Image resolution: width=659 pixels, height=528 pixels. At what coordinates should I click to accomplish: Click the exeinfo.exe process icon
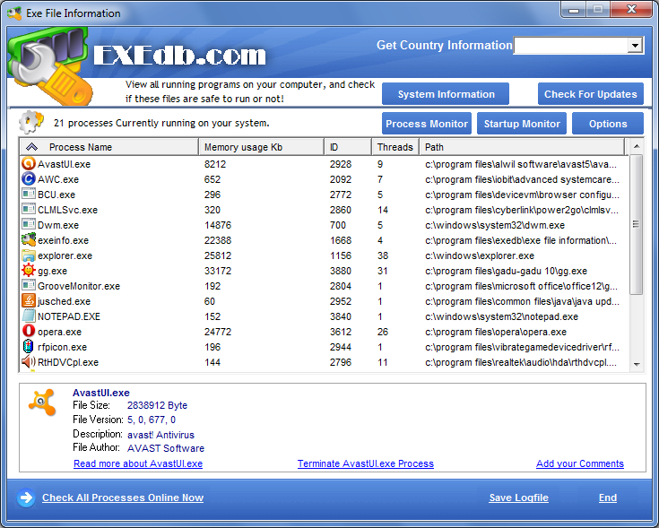pos(28,240)
